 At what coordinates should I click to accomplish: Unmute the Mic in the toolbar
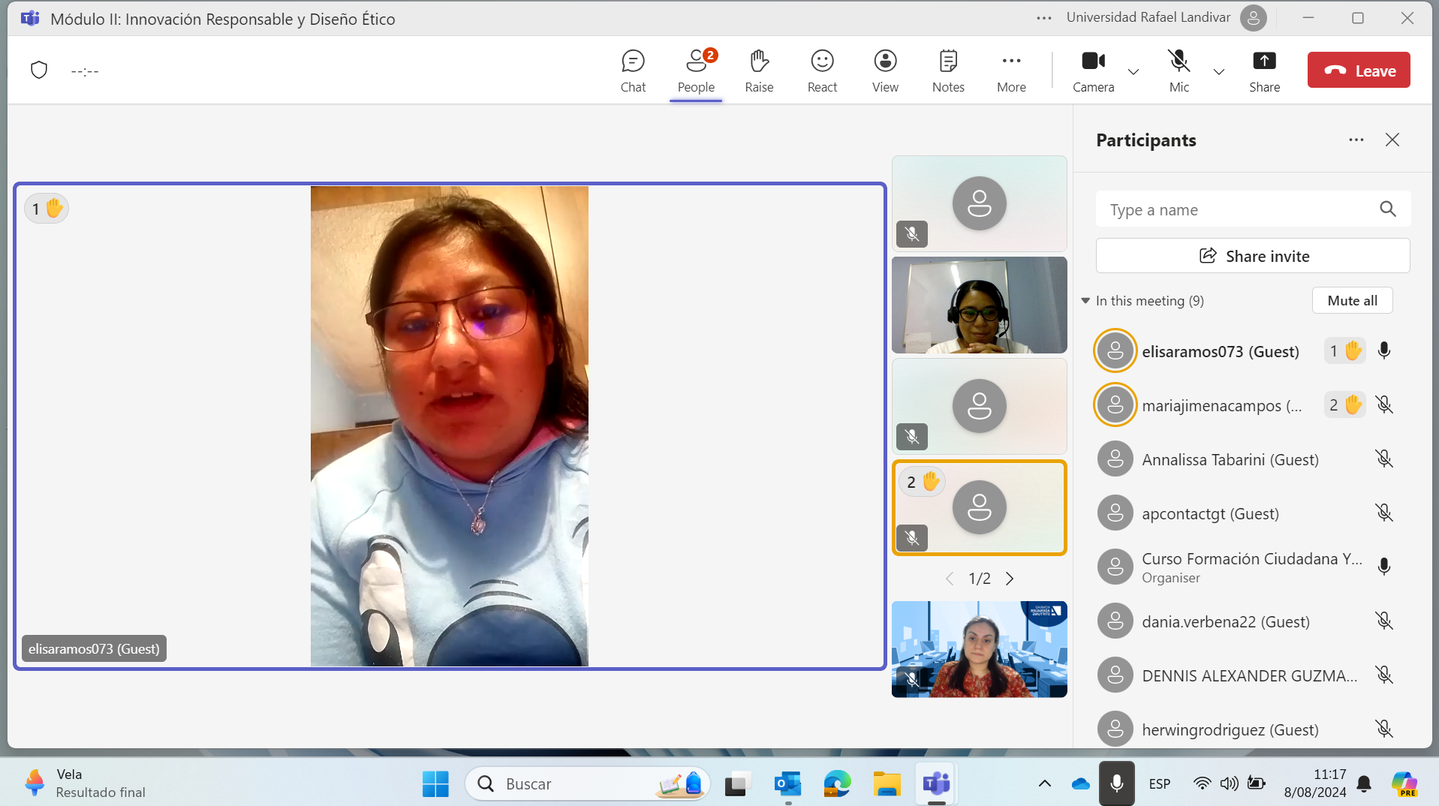[x=1179, y=71]
